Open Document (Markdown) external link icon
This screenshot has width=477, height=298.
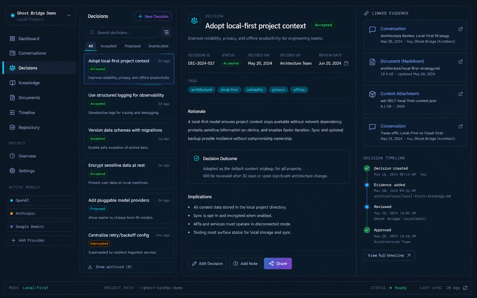coord(460,62)
